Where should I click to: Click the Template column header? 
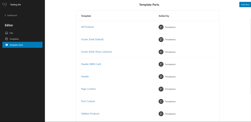[86, 16]
